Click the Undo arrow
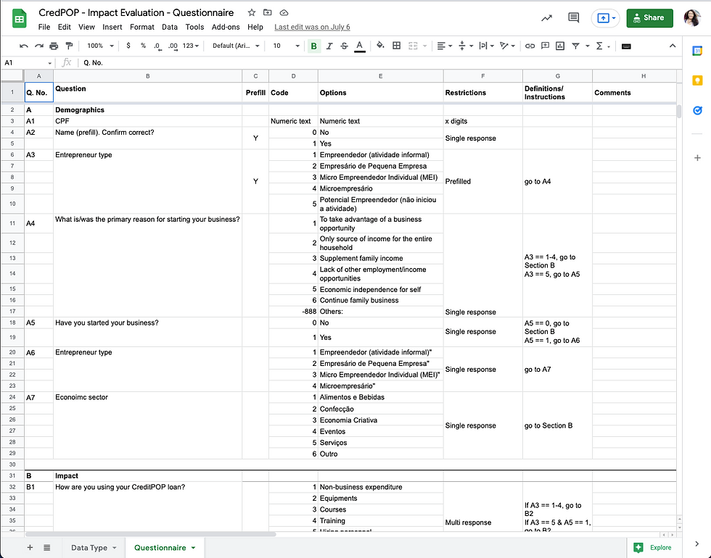711x558 pixels. coord(23,46)
